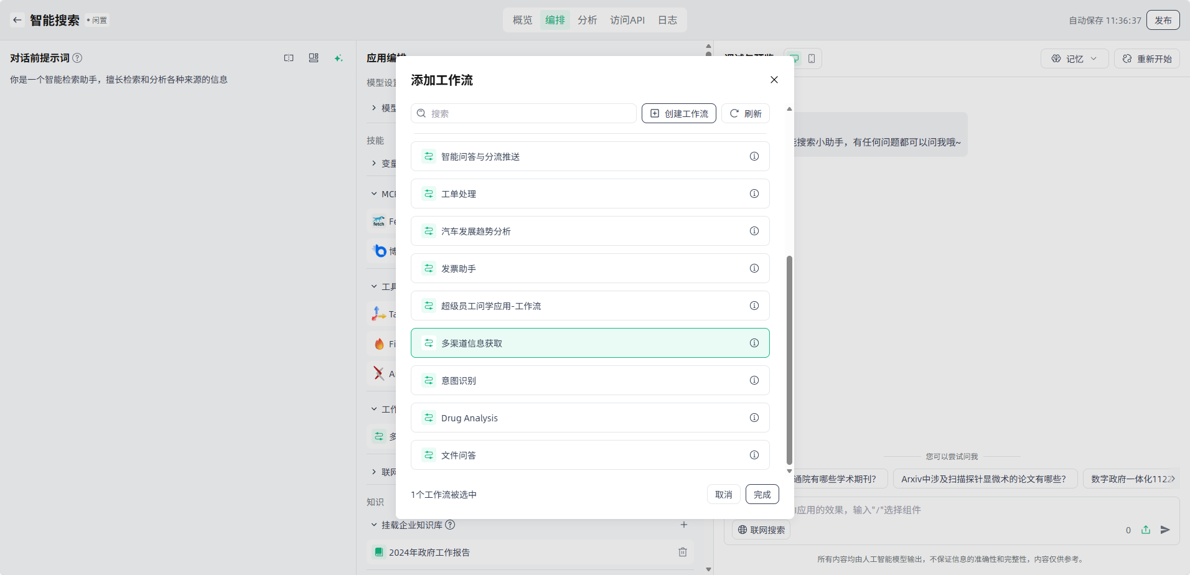Toggle the 联网搜索 web search option

point(761,530)
